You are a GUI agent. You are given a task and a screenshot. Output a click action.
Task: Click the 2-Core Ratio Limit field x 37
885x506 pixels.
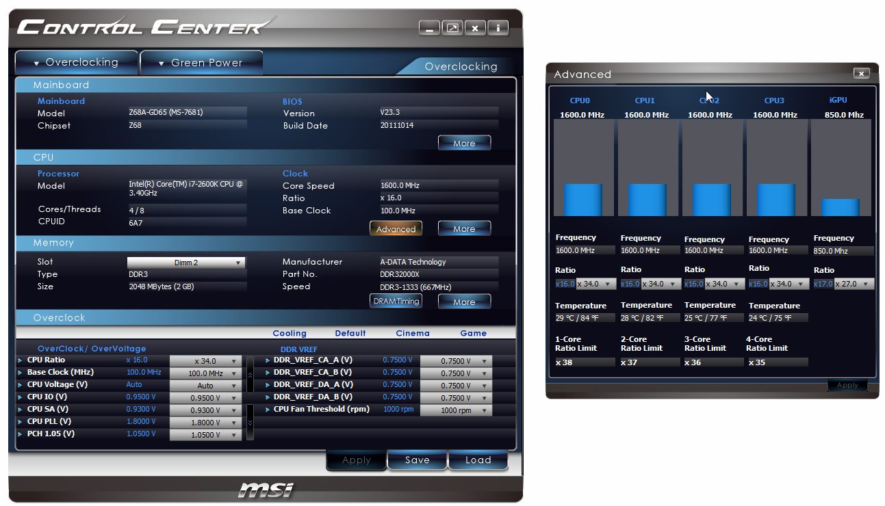click(x=650, y=362)
